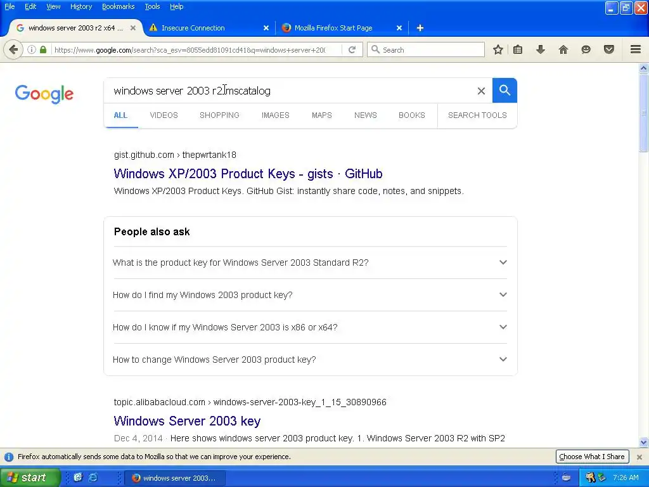Show bookmarks list icon in toolbar
The width and height of the screenshot is (649, 487).
517,49
